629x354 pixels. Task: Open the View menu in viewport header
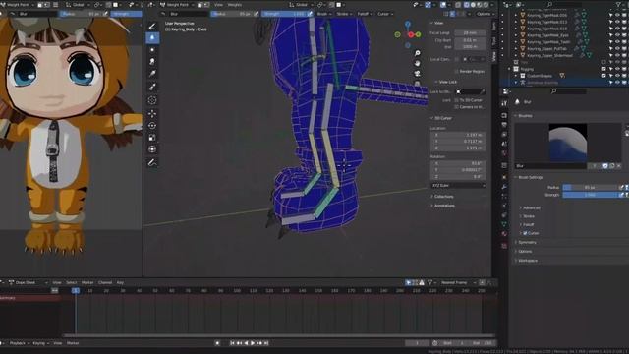coord(218,5)
